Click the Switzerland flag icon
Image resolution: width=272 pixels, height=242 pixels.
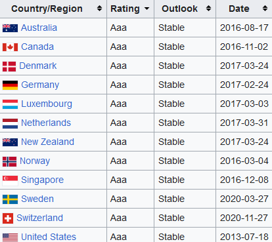point(8,218)
